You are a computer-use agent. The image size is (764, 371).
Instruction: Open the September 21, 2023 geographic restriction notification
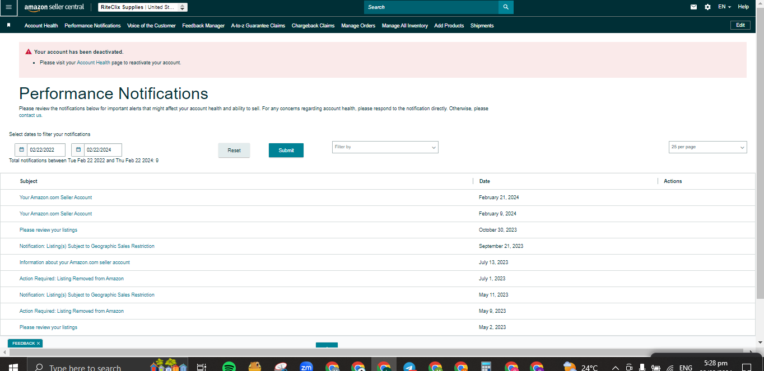tap(87, 246)
